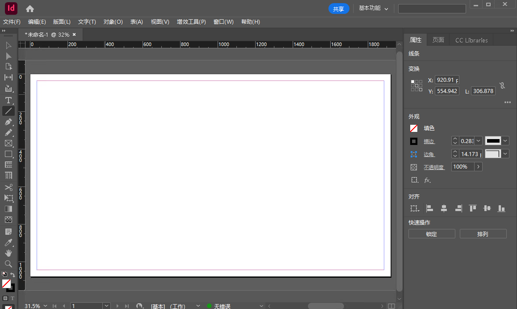Click the black stroke color swatch
The width and height of the screenshot is (517, 309).
point(414,141)
